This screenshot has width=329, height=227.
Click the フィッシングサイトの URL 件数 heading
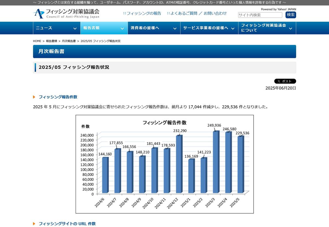click(x=67, y=224)
